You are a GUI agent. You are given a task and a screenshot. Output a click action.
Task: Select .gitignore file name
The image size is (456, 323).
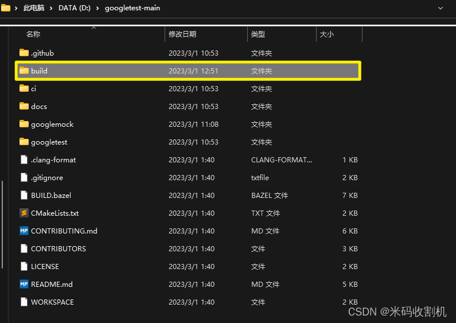click(47, 177)
